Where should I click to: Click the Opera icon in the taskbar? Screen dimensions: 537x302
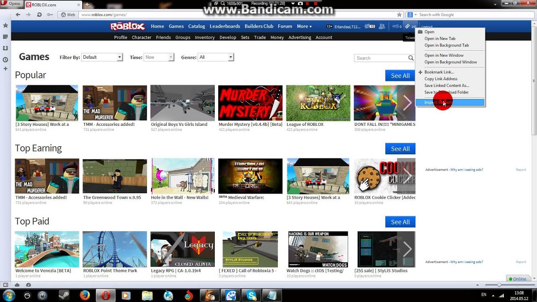(x=106, y=295)
